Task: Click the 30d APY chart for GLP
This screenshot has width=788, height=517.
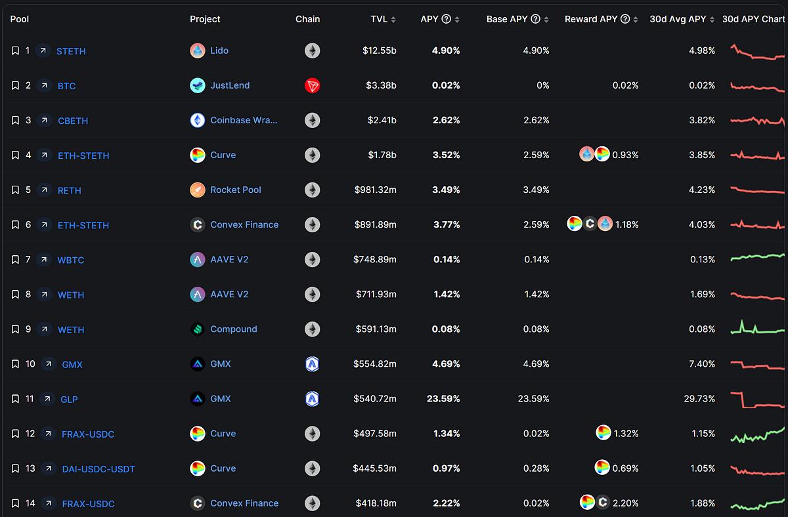Action: (x=758, y=399)
